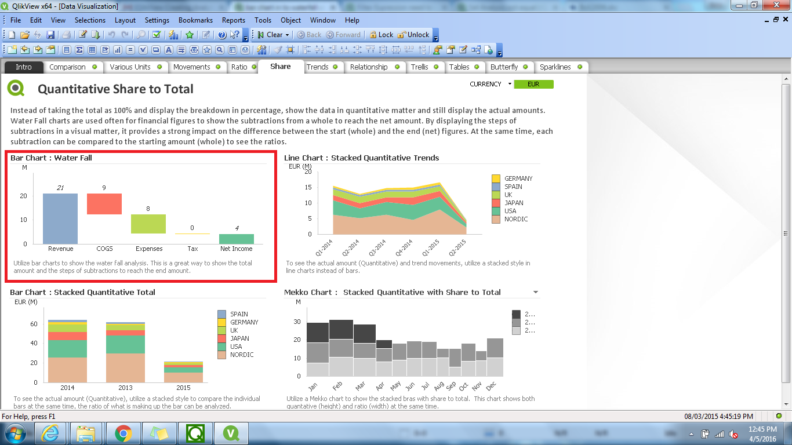Save the document via floppy disk icon
Screen dimensions: 792x445
pos(50,35)
